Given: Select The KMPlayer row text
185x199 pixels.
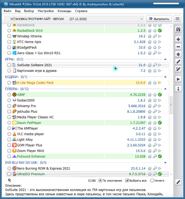Looking at the screenshot, I should point(28,128).
